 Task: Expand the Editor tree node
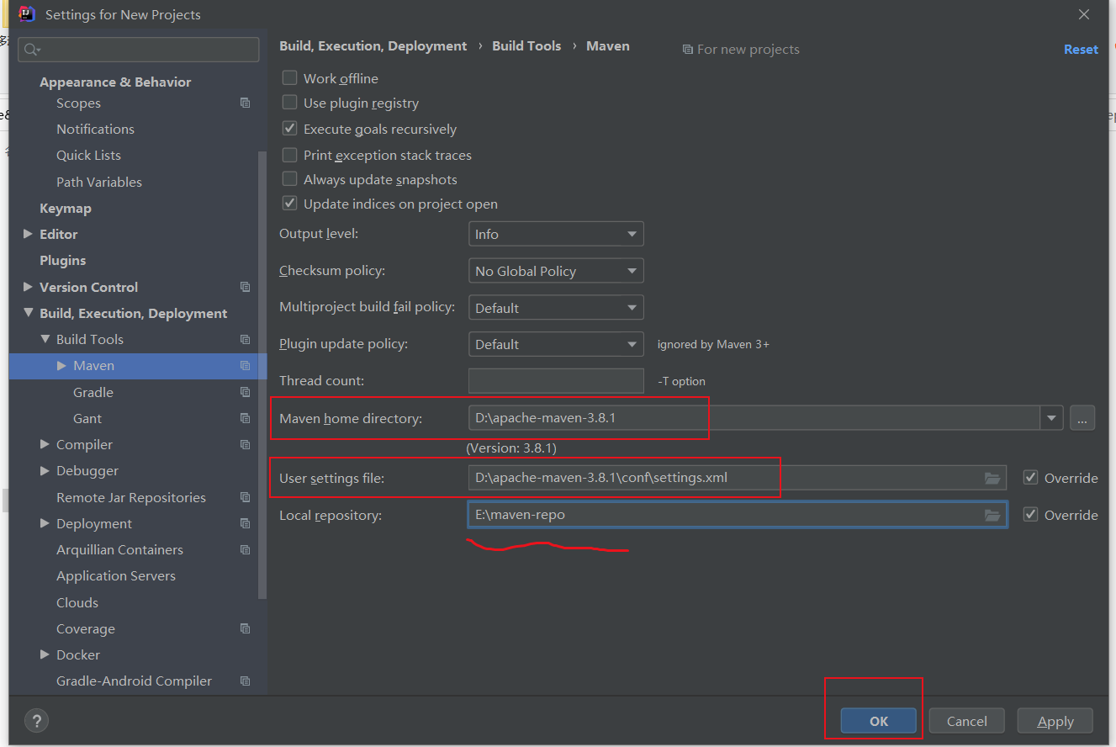(x=28, y=234)
